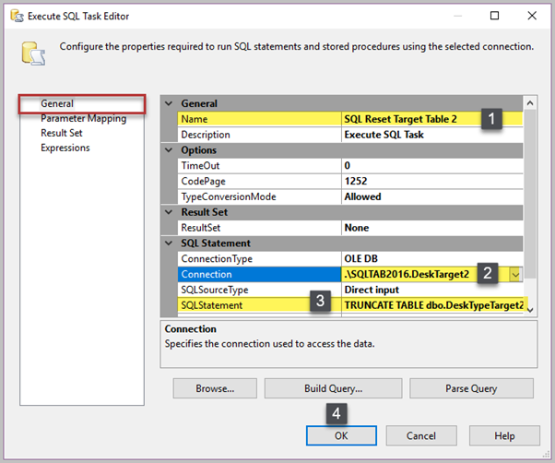The image size is (555, 463).
Task: Edit the Name value SQL Reset Target Table 2
Action: click(x=401, y=119)
